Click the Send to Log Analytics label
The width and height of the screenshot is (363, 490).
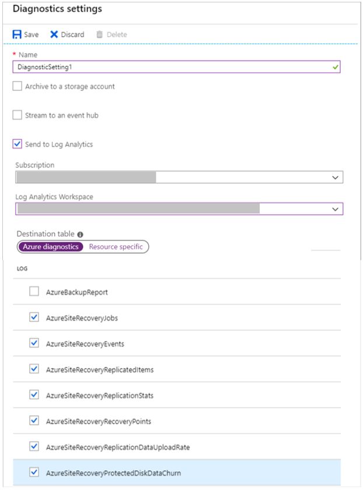tap(59, 145)
